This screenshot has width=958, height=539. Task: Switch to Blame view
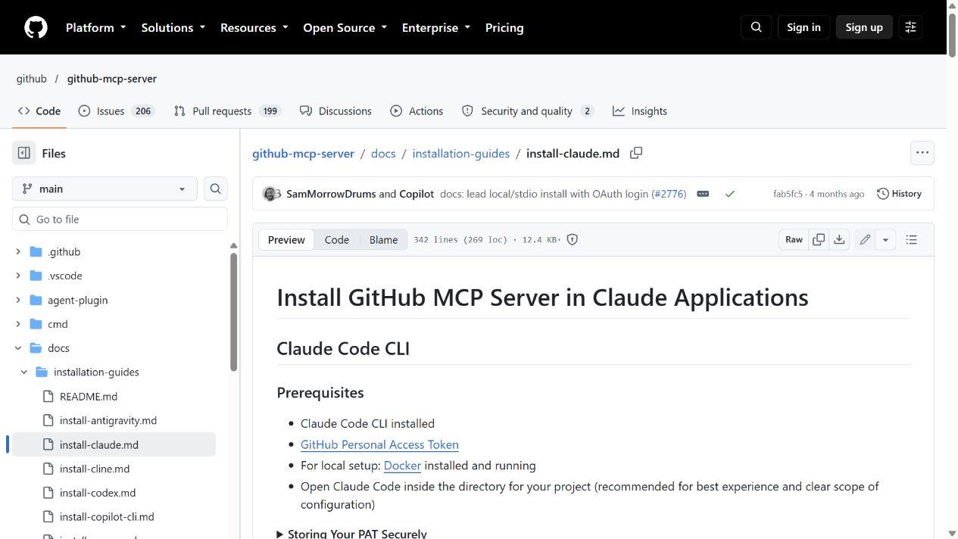[x=383, y=239]
